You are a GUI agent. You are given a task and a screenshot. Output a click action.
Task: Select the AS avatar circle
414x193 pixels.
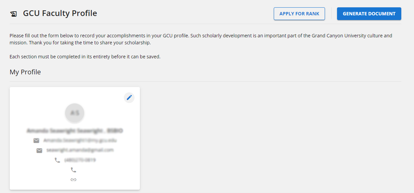pos(75,113)
